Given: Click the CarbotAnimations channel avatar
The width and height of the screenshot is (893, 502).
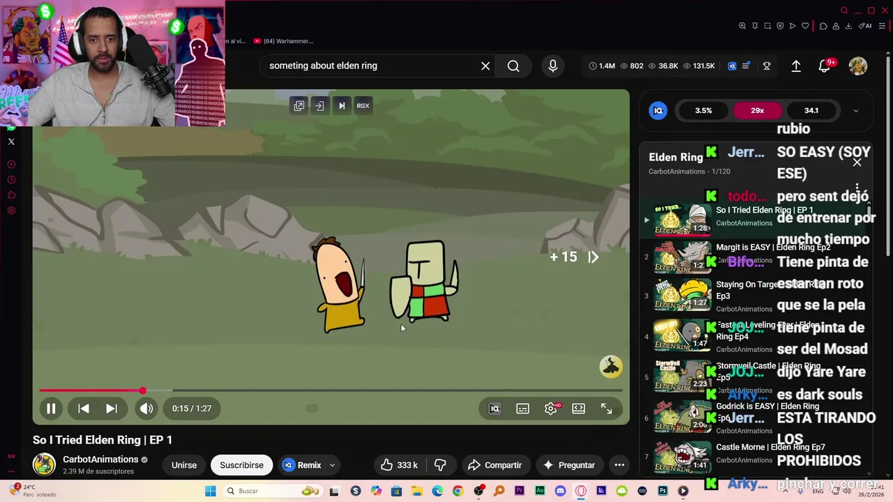Looking at the screenshot, I should tap(44, 464).
